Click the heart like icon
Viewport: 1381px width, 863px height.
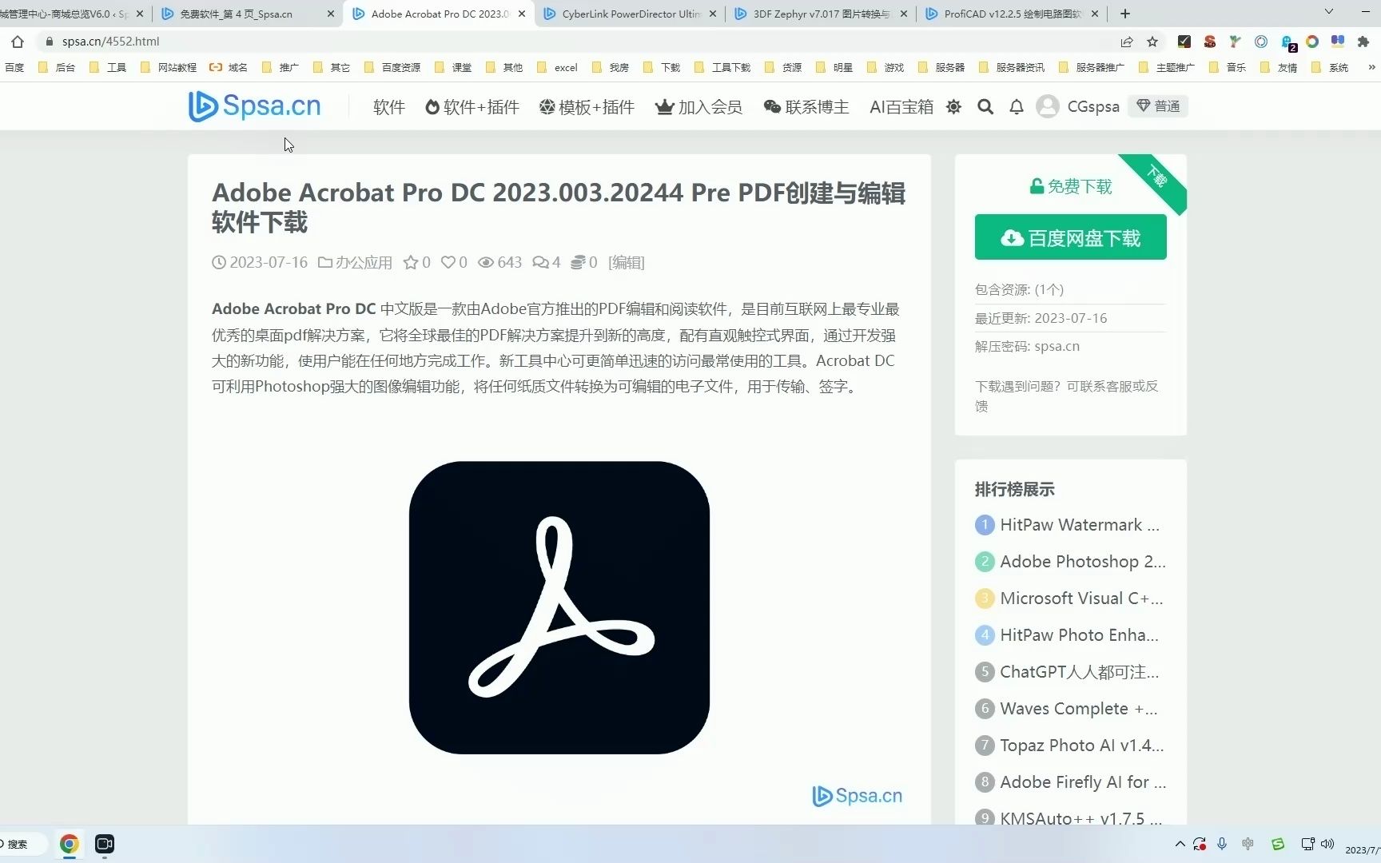(448, 262)
